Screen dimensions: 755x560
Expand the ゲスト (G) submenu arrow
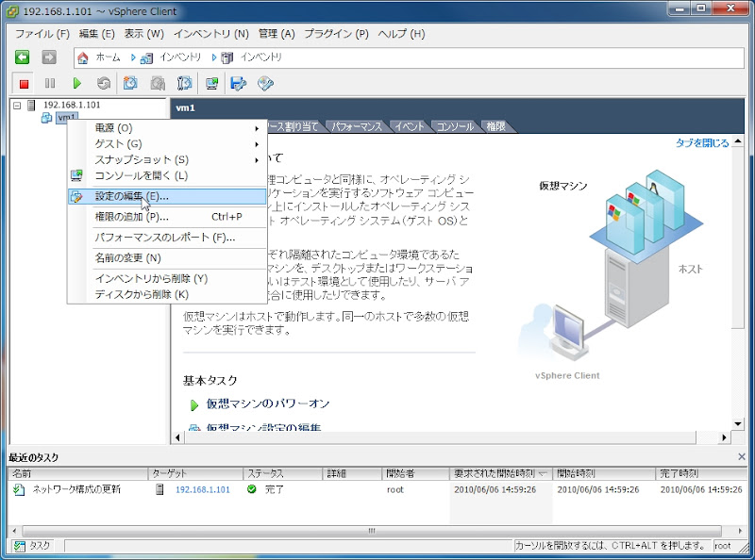point(257,144)
